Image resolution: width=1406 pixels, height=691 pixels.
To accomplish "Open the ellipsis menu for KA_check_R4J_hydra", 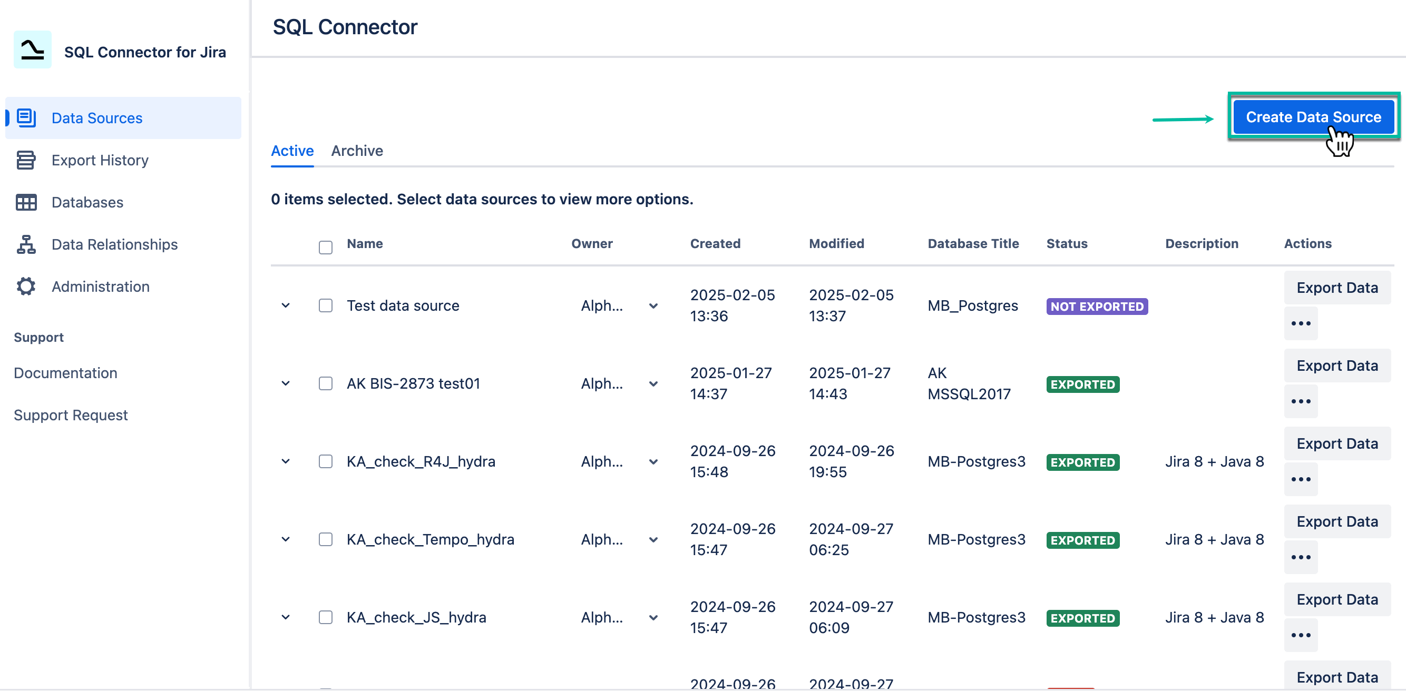I will click(x=1301, y=479).
